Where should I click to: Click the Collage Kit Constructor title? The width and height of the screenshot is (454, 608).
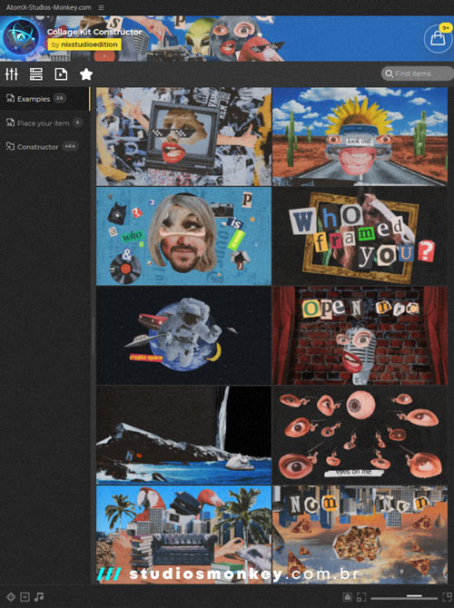[94, 32]
